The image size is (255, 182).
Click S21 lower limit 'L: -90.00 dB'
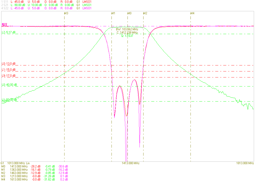point(18,5)
